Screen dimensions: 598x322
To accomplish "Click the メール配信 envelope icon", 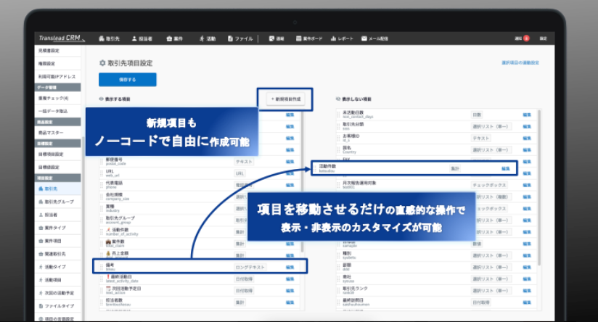I will click(x=364, y=38).
